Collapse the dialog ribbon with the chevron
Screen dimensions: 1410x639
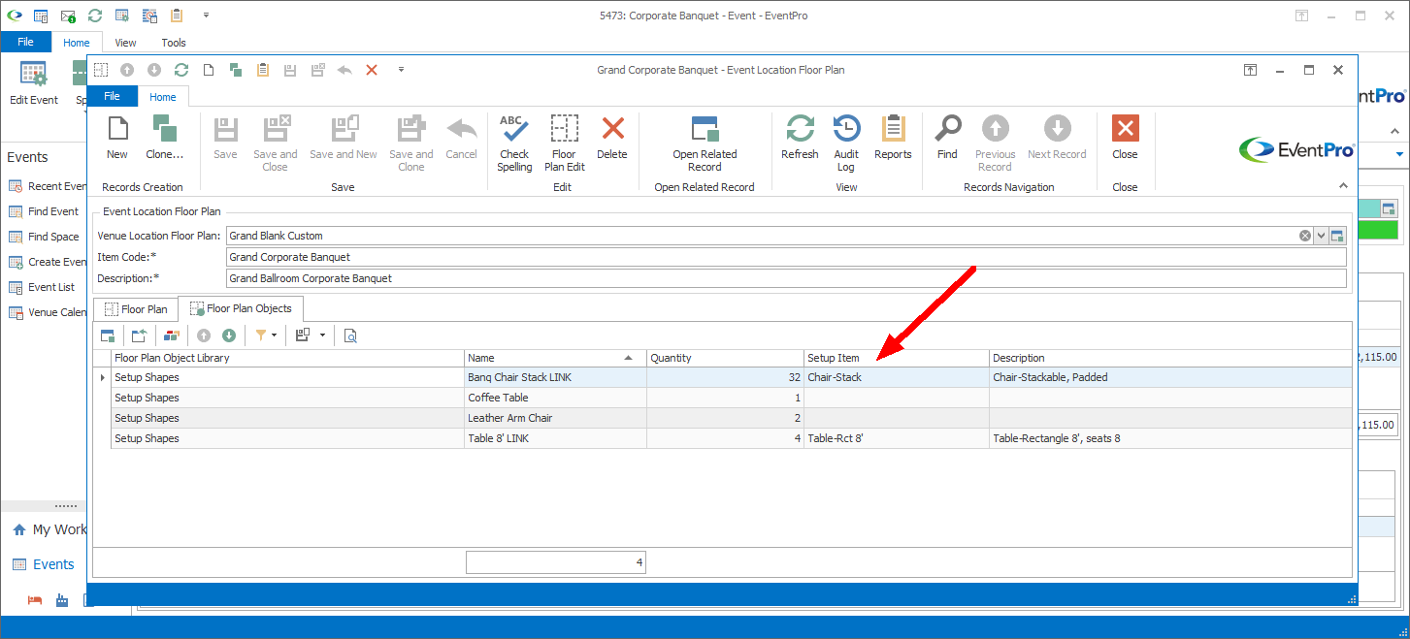point(1343,185)
